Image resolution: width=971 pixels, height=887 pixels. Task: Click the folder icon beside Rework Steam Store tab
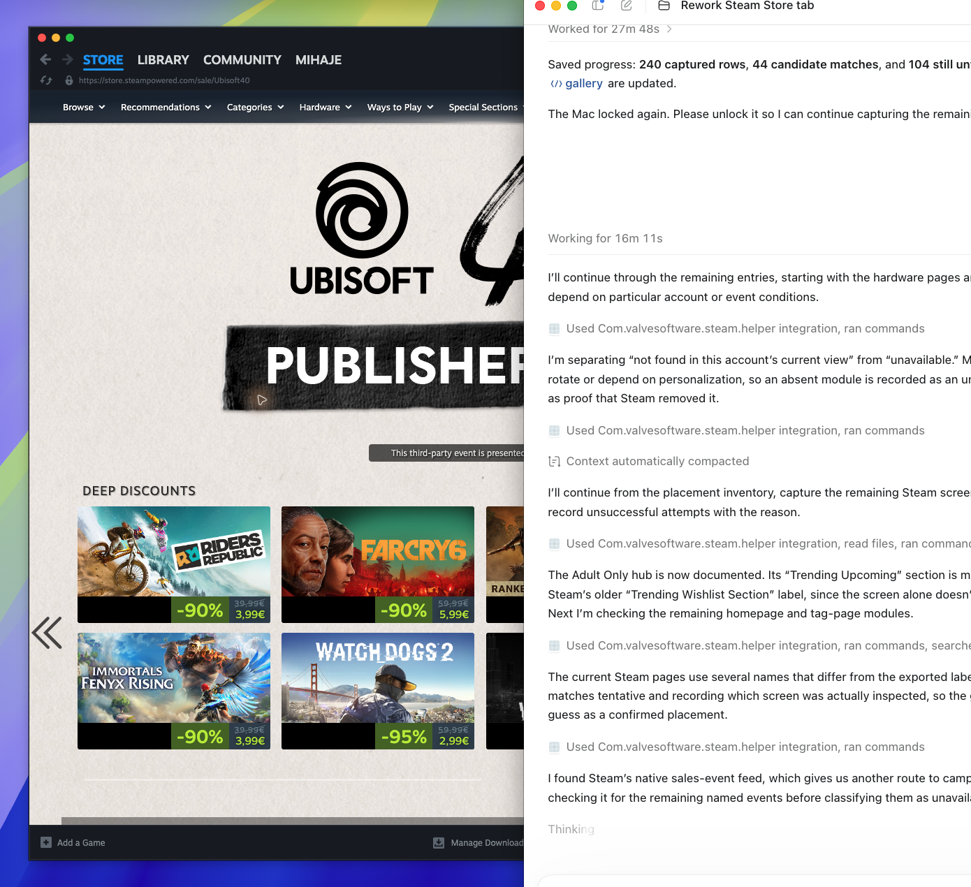(664, 6)
